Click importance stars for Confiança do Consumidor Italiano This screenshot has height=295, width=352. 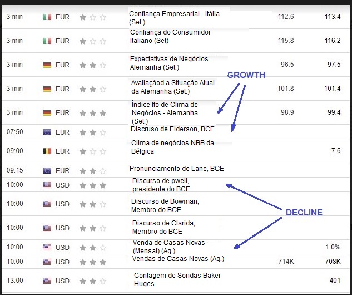(93, 41)
